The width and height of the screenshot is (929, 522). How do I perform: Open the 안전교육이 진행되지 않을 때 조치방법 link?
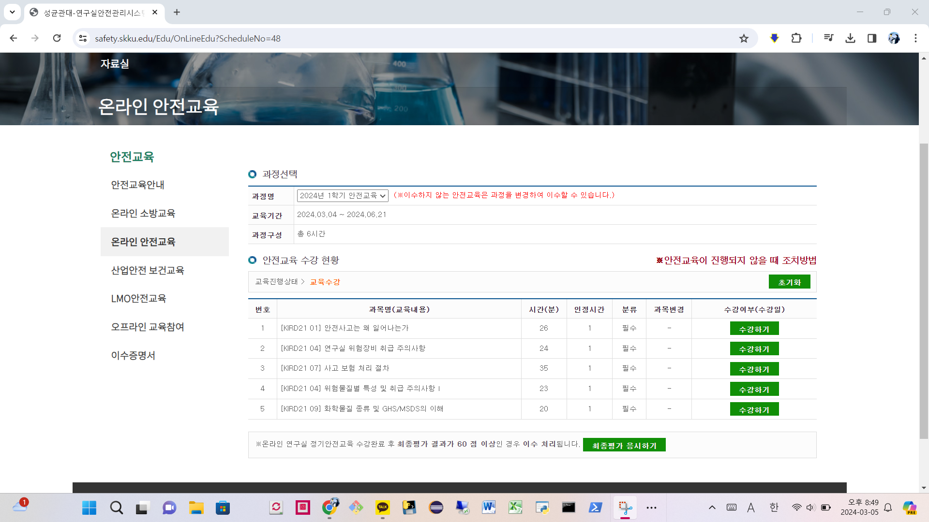[736, 261]
